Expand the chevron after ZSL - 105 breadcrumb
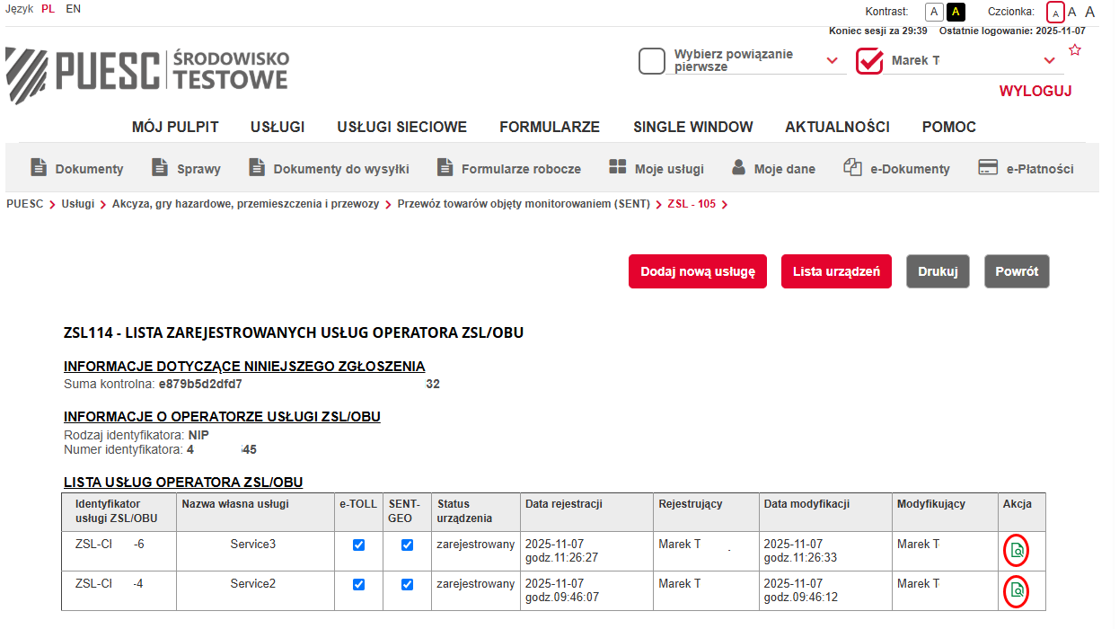 click(x=725, y=205)
